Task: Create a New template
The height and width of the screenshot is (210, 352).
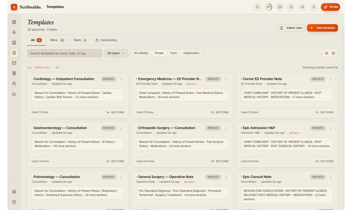Action: [322, 28]
